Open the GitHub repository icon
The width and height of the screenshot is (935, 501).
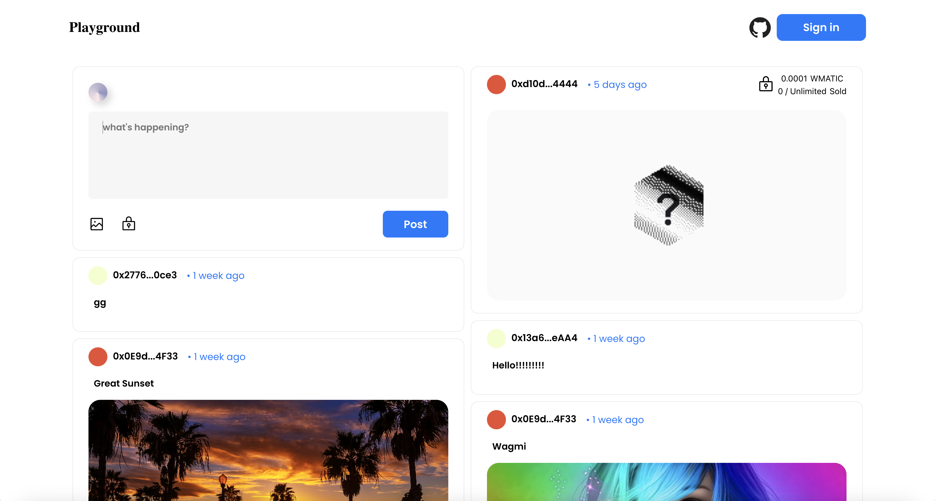click(760, 28)
